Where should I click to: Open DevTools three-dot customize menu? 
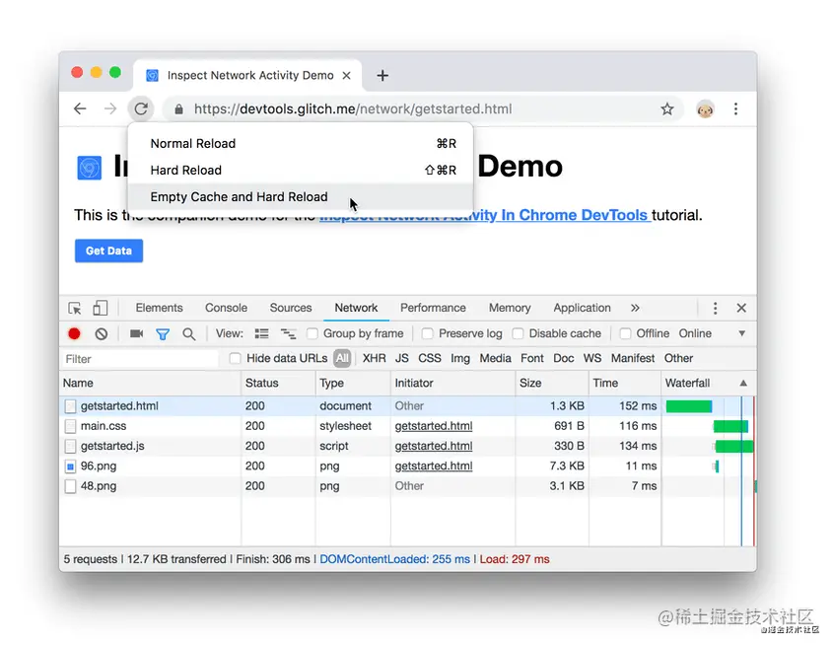click(715, 309)
